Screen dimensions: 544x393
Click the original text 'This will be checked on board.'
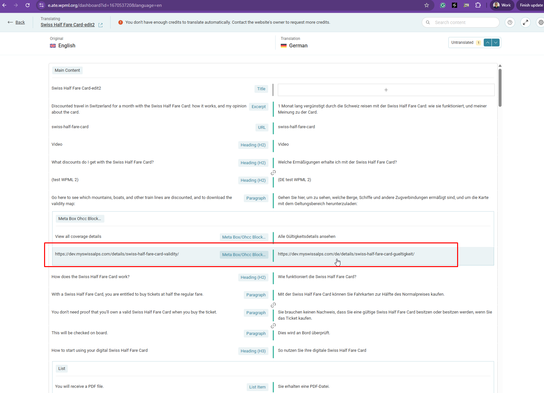click(80, 333)
